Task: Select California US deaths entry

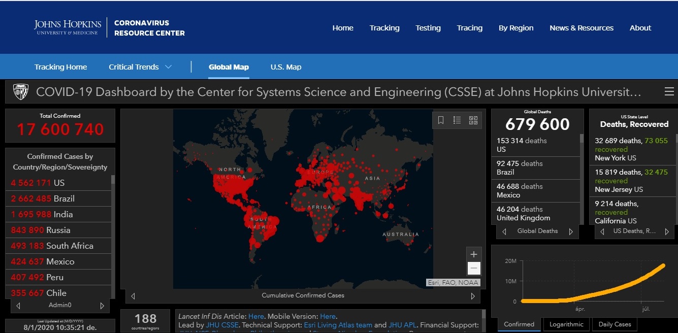Action: tap(632, 211)
